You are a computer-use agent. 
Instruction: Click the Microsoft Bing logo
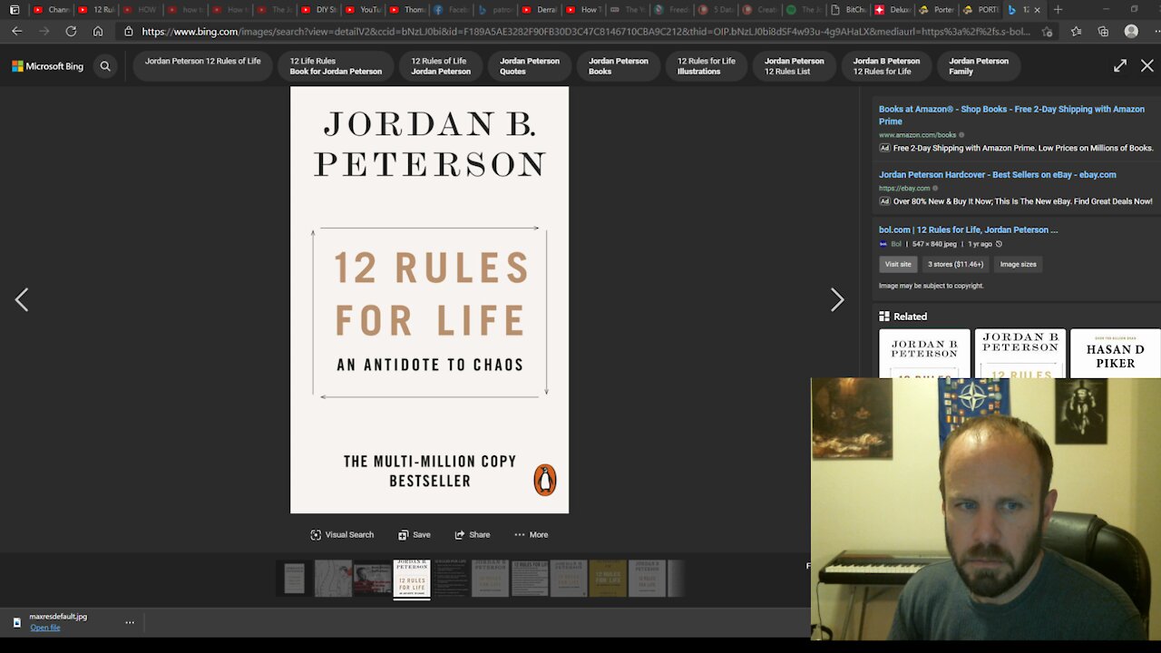(47, 66)
